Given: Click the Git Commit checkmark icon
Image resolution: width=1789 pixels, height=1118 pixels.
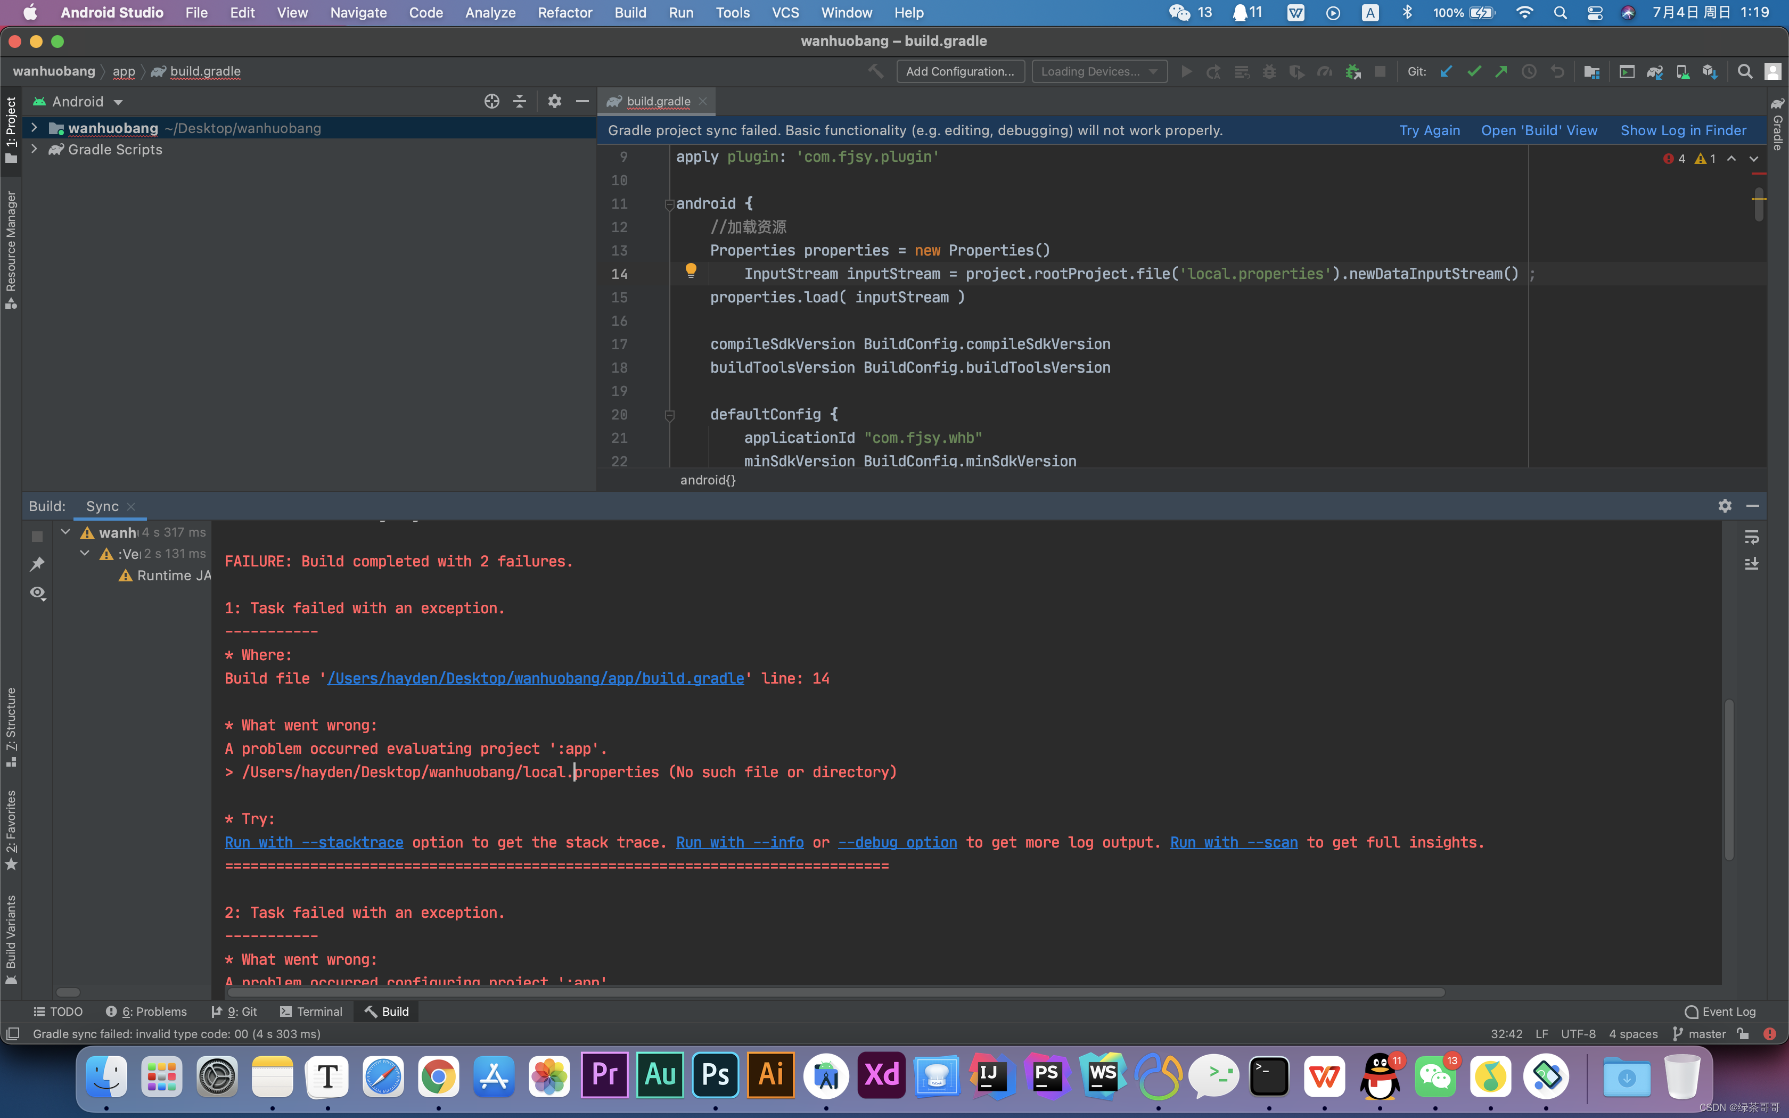Looking at the screenshot, I should [1473, 72].
